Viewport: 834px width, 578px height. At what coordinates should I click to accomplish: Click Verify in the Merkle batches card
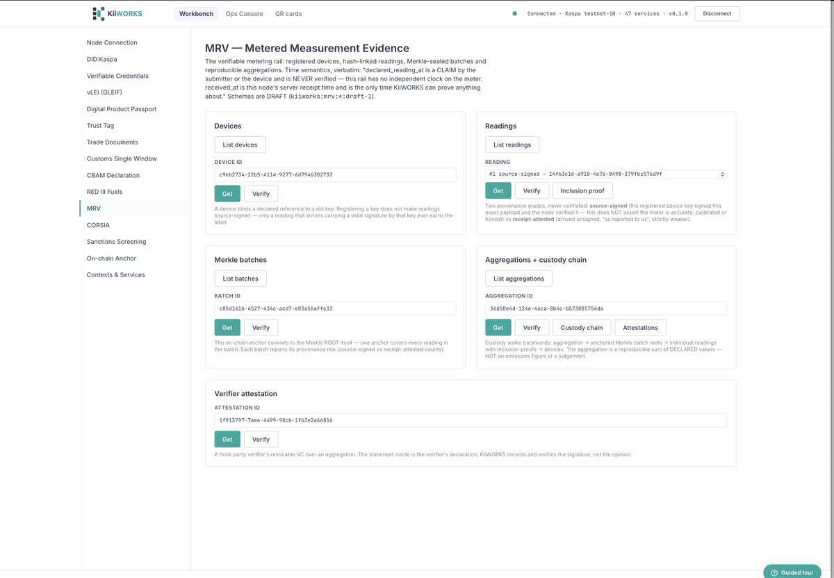click(261, 327)
